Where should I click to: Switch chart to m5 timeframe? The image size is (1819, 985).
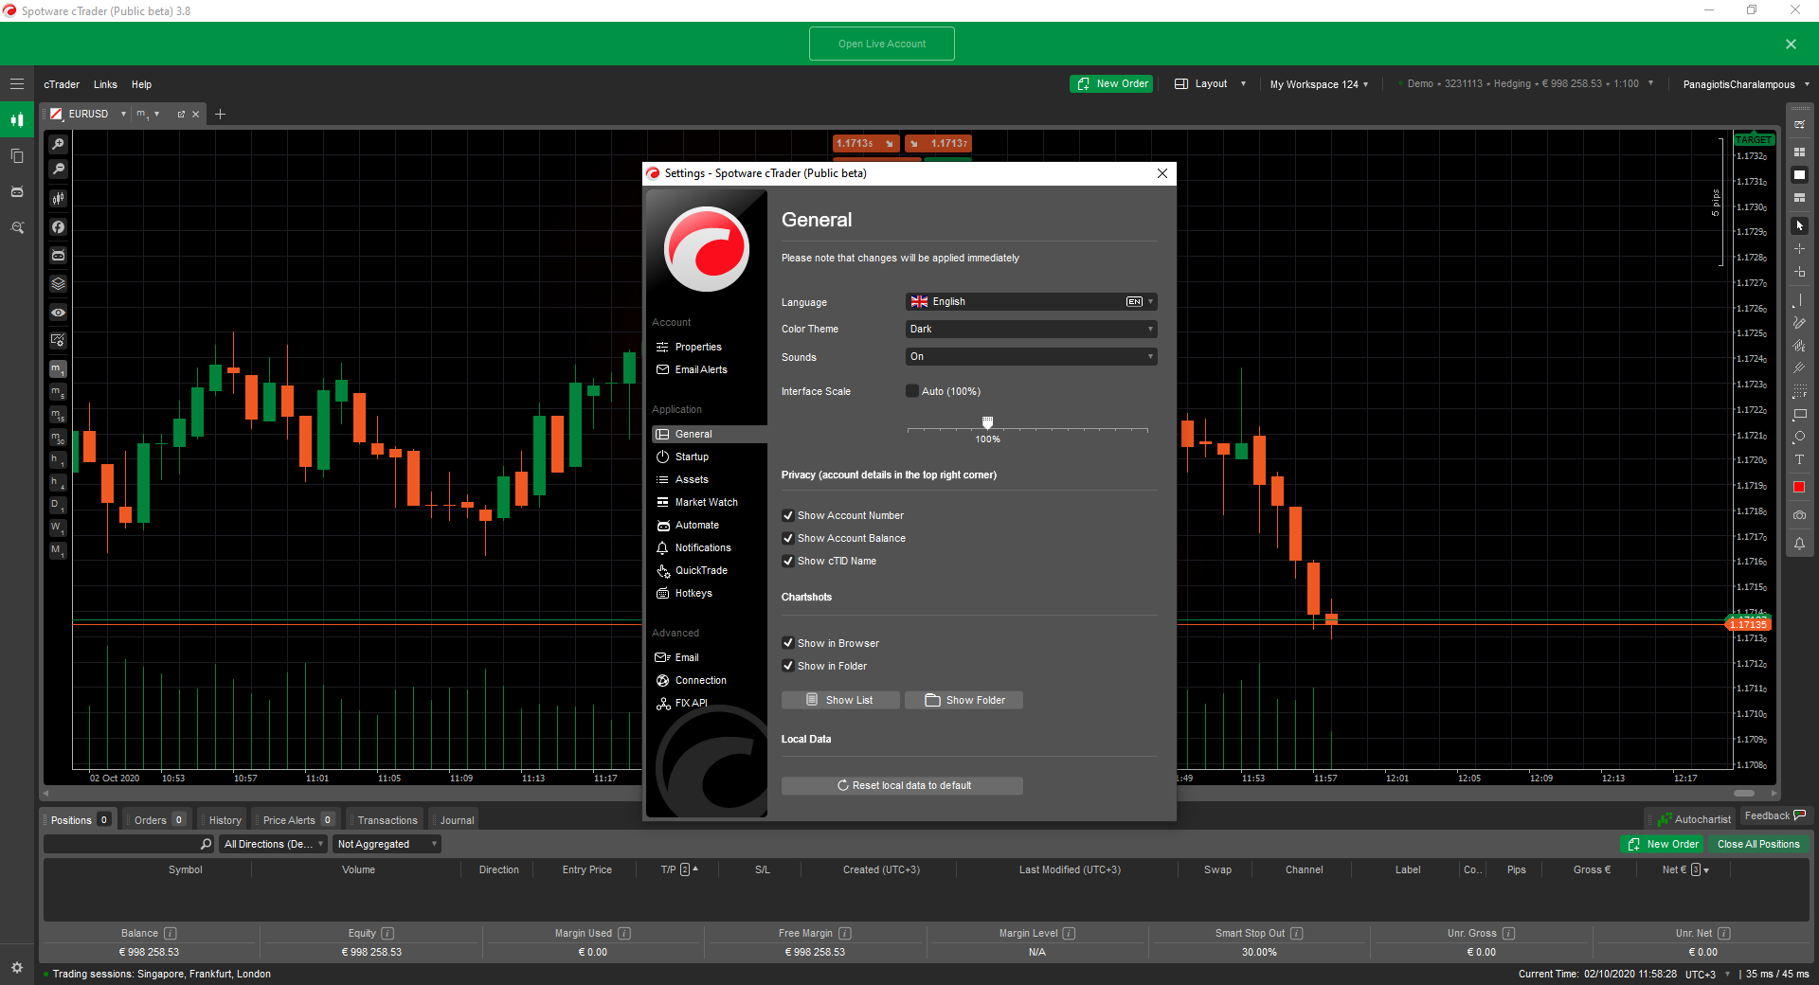pyautogui.click(x=58, y=392)
